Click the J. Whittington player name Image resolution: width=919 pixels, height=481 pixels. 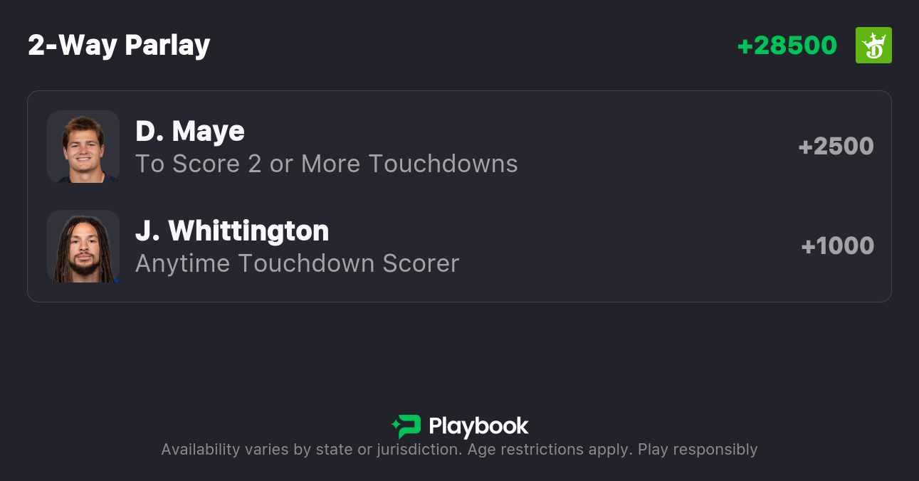coord(232,231)
